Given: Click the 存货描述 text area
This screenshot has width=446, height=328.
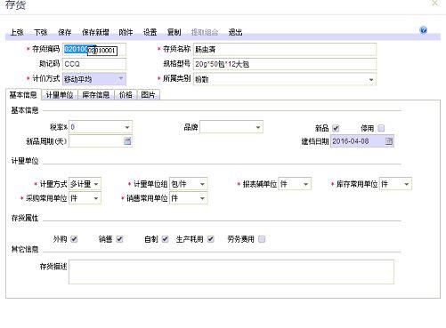Looking at the screenshot, I should (x=231, y=272).
